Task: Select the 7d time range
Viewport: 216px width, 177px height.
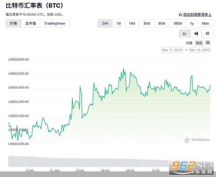Action: (x=118, y=23)
